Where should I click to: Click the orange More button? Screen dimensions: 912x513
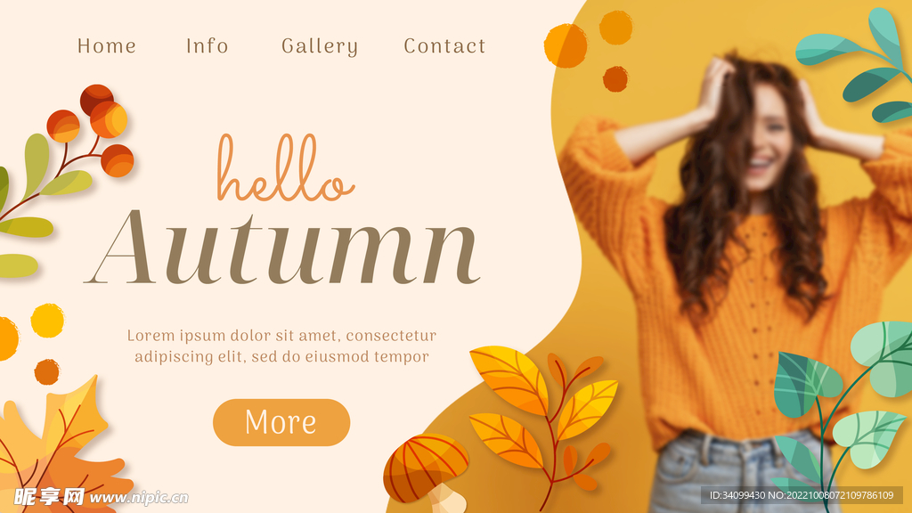point(281,422)
